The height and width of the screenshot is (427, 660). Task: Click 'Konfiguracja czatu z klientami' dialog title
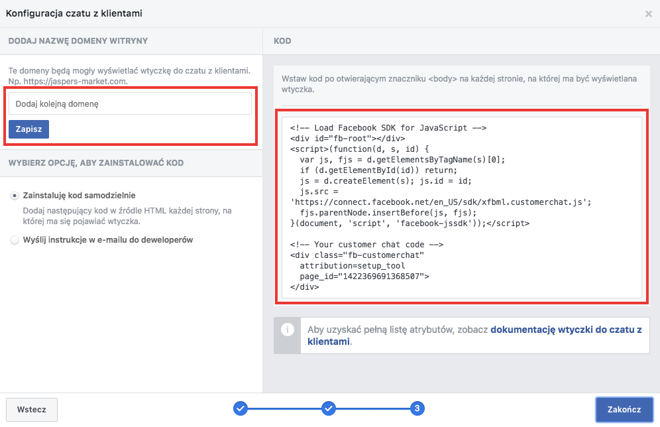click(x=74, y=13)
